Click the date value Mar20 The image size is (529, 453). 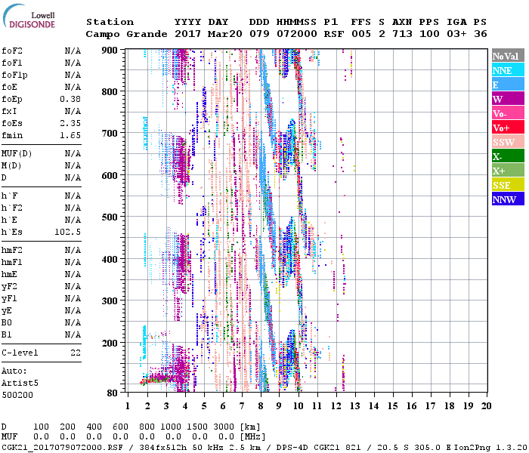click(x=225, y=34)
